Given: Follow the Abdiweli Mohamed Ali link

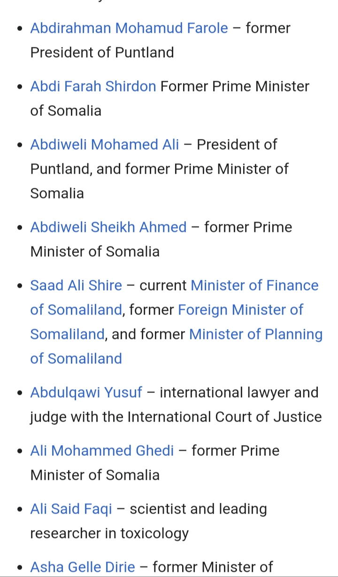Looking at the screenshot, I should (105, 145).
